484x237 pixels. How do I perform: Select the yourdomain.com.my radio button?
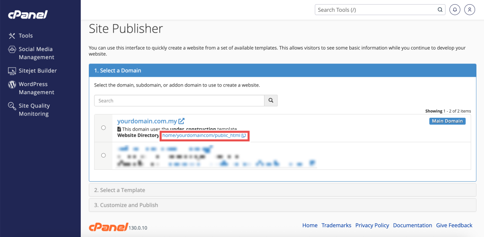click(104, 128)
